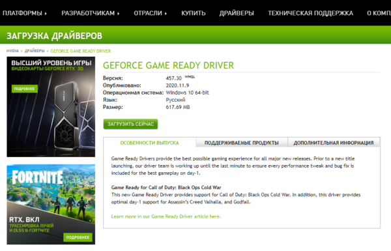Switch to ПОДДЕРЖИВАЕМЫЕ ПРОДУКТЫ tab
The height and width of the screenshot is (251, 391).
[241, 143]
